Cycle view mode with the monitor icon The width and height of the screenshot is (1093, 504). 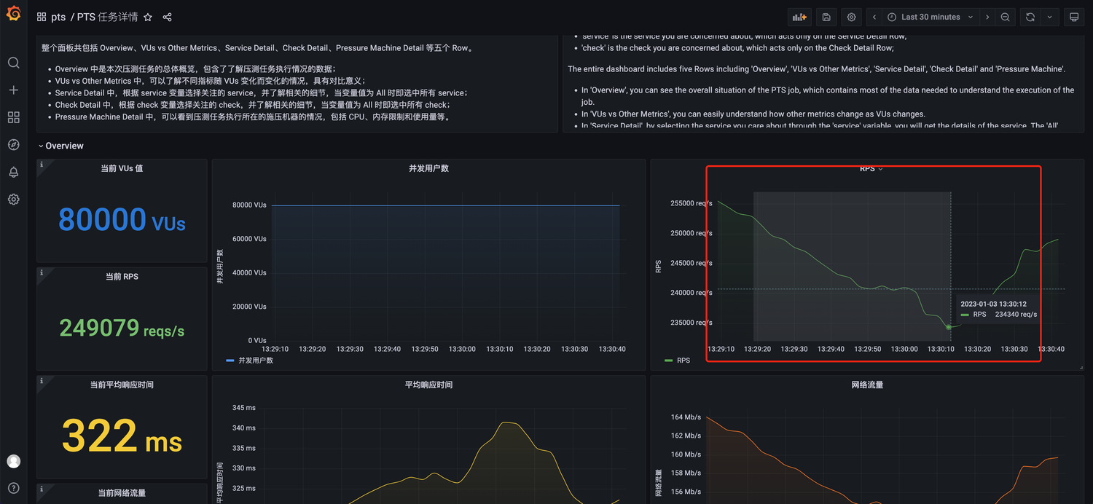click(x=1074, y=17)
